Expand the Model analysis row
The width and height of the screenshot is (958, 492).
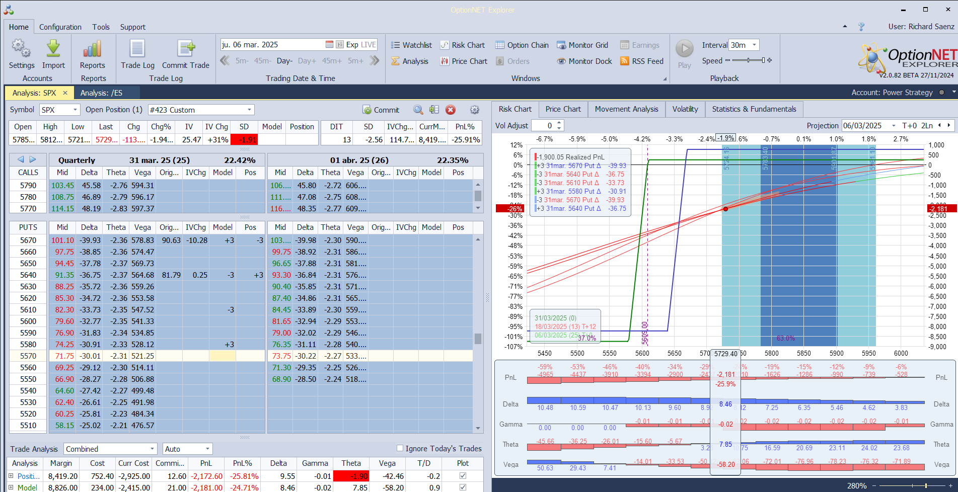tap(11, 487)
